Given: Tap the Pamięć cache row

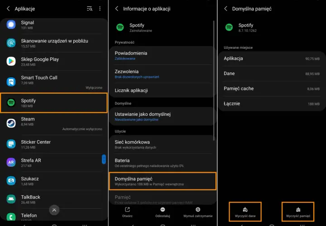Looking at the screenshot, I should click(x=272, y=89).
